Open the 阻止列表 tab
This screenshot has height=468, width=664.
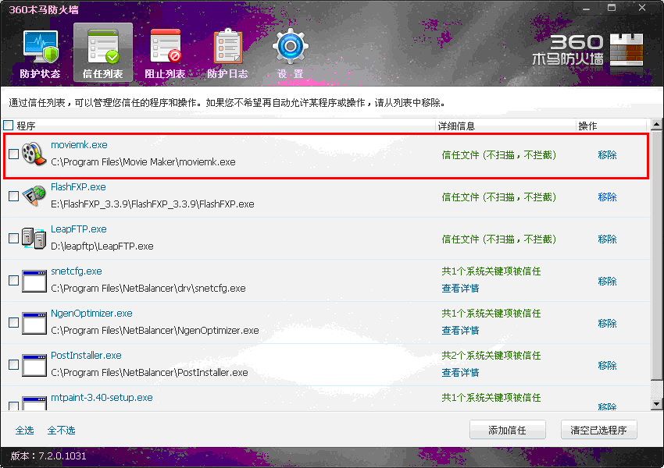[165, 53]
